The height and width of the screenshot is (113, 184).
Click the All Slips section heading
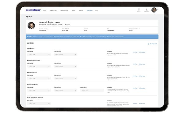pyautogui.click(x=30, y=43)
